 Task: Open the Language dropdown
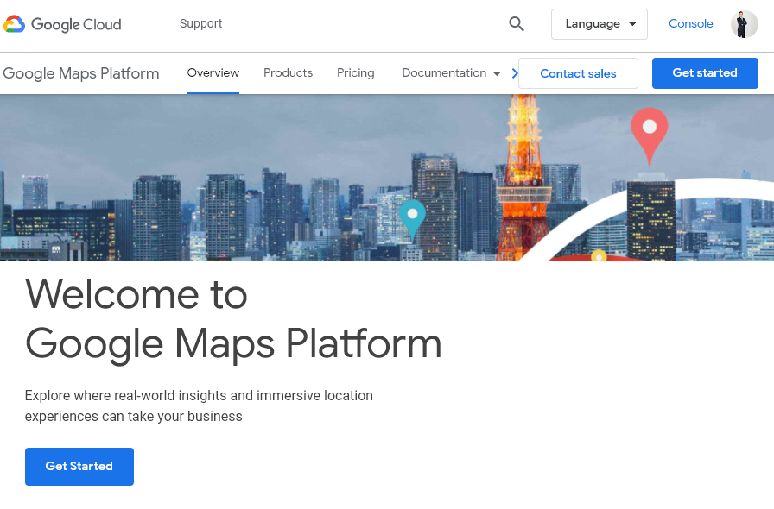[x=599, y=24]
